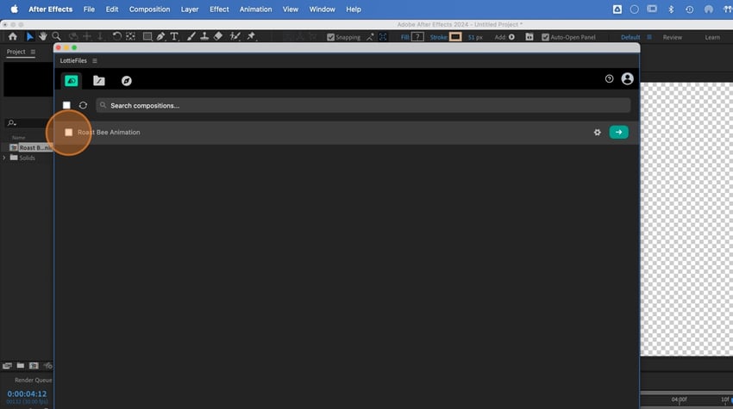Viewport: 733px width, 409px height.
Task: Click the Fill options label
Action: pyautogui.click(x=404, y=37)
